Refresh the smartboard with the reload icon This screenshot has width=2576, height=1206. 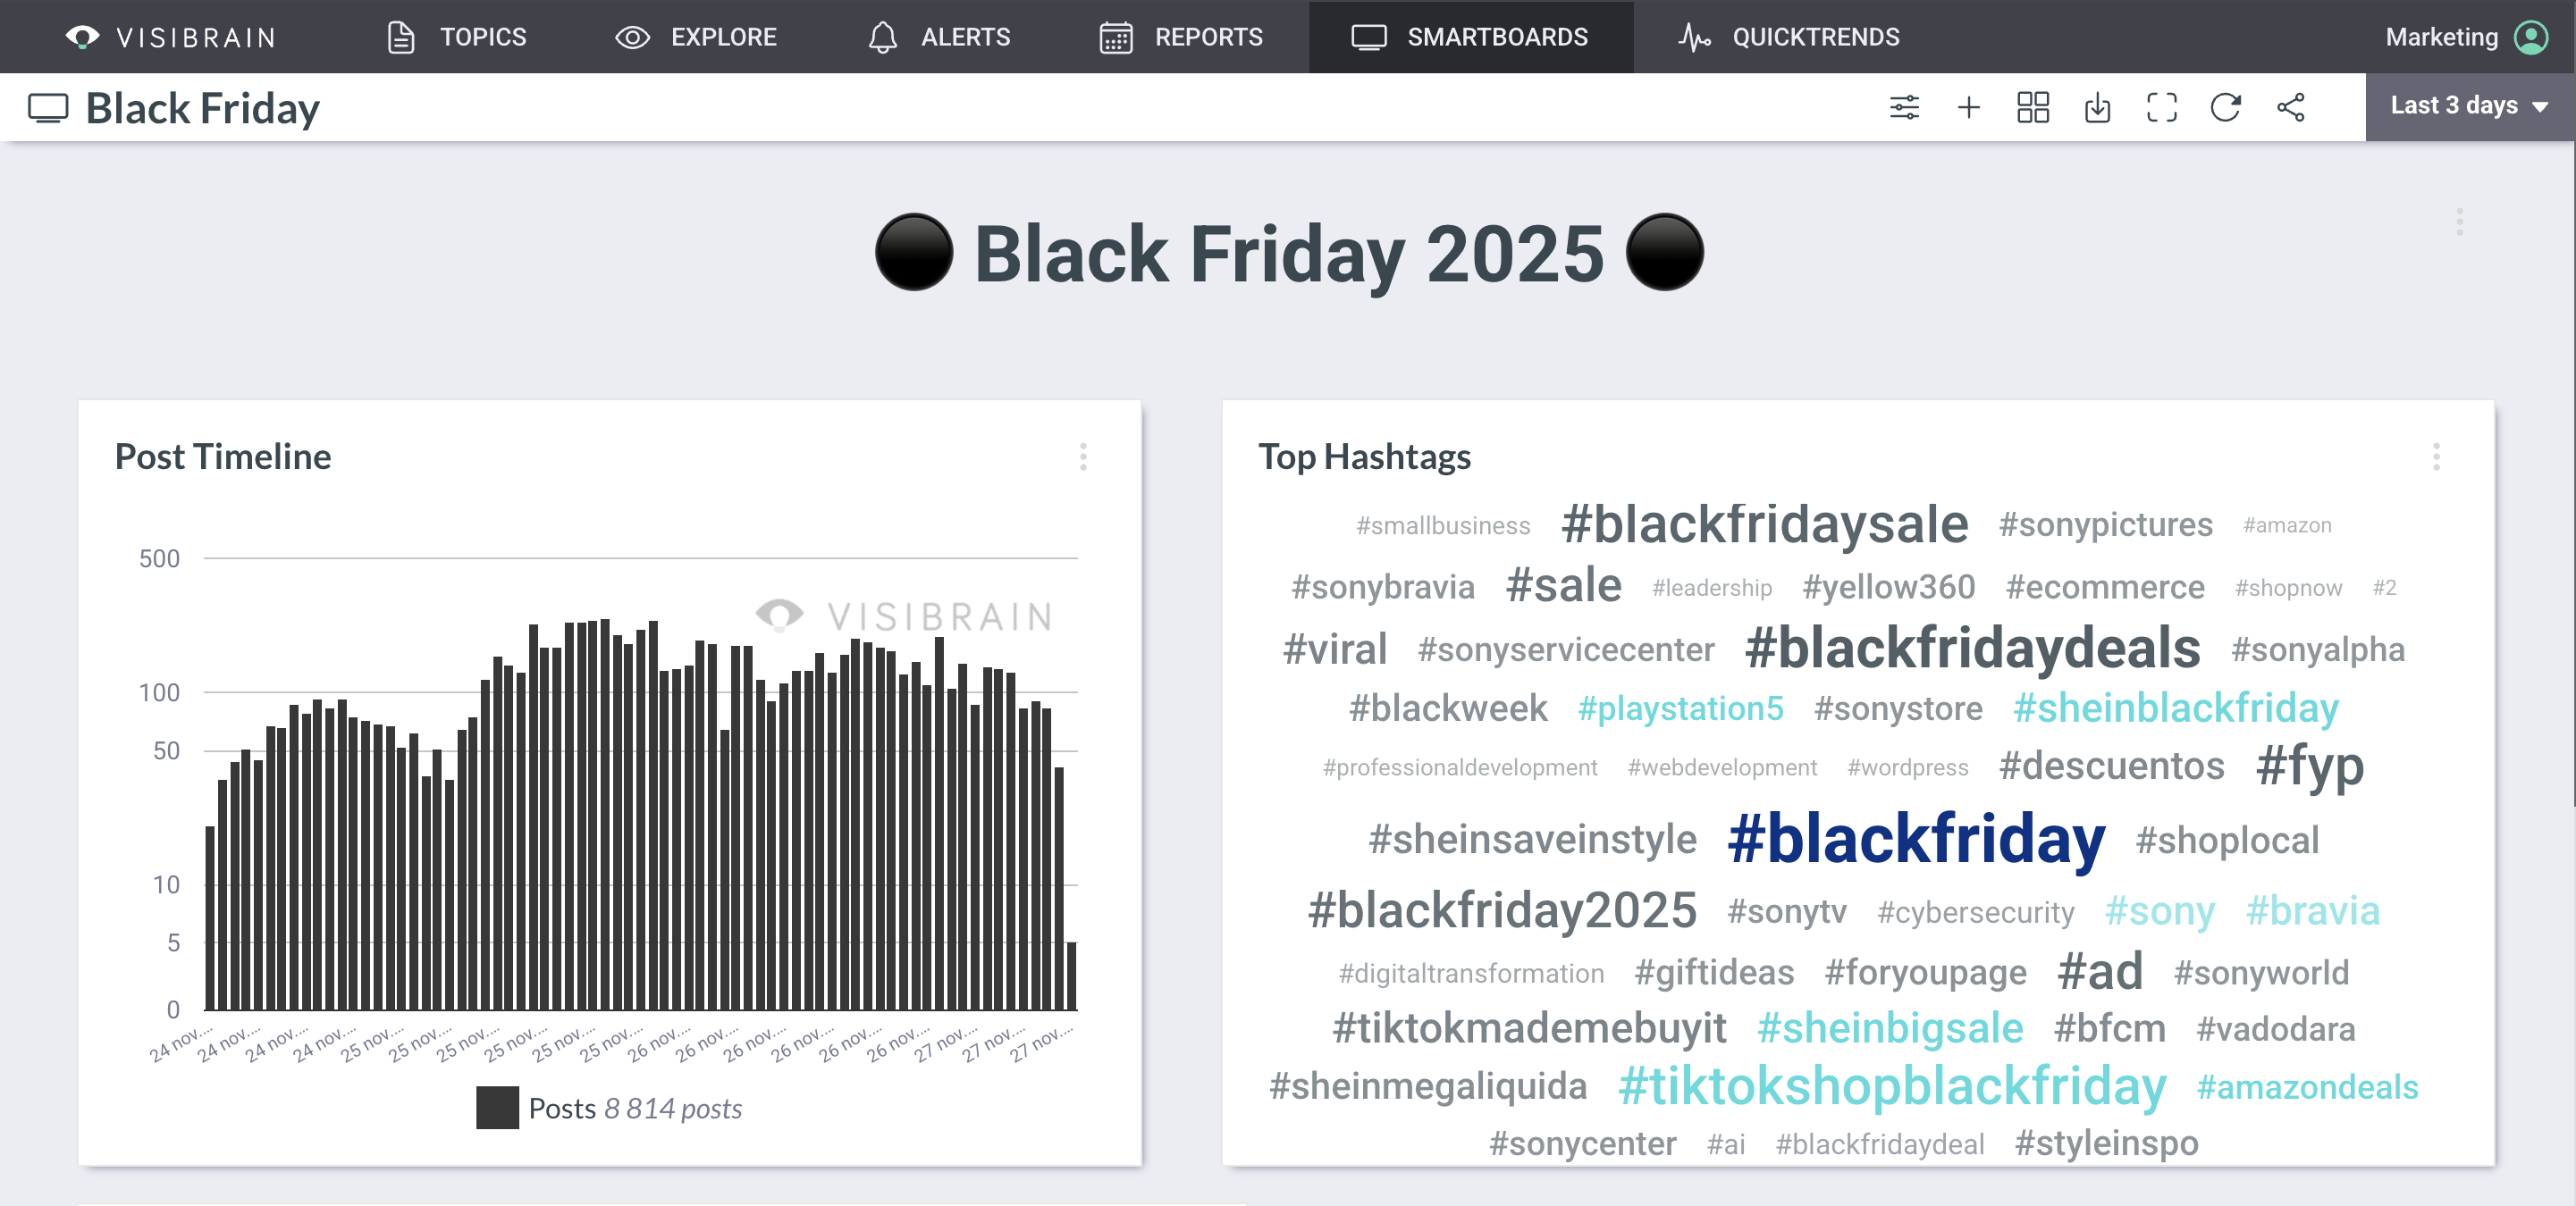pyautogui.click(x=2225, y=107)
